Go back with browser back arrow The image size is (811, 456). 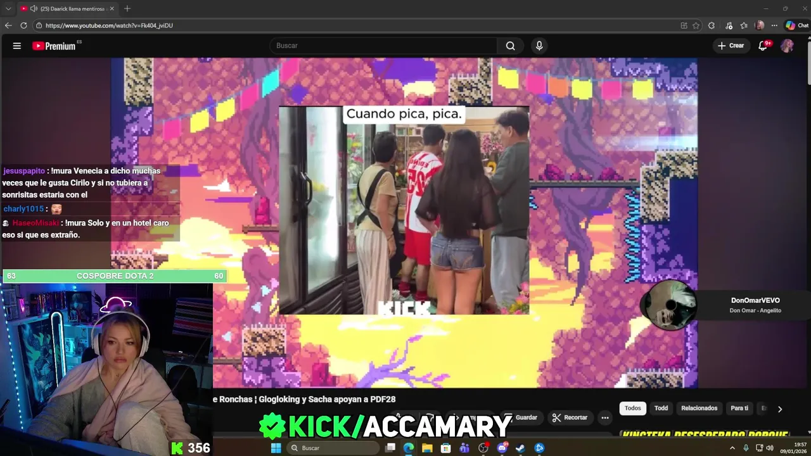(x=8, y=25)
